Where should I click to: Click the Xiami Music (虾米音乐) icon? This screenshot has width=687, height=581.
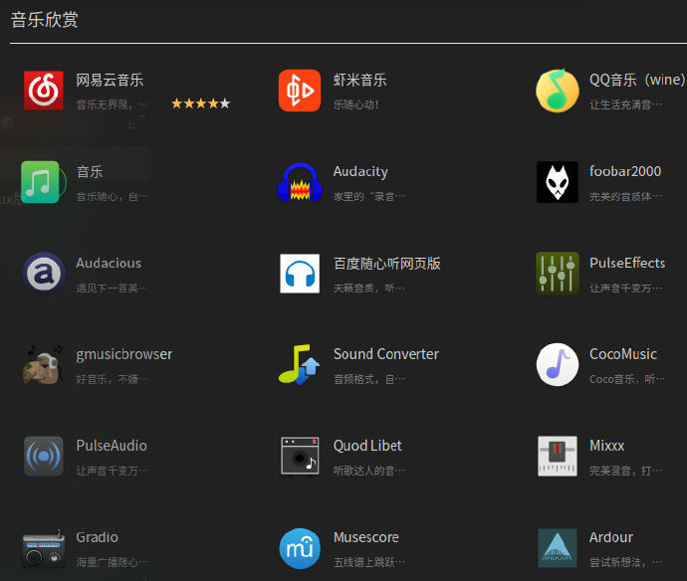[x=300, y=91]
